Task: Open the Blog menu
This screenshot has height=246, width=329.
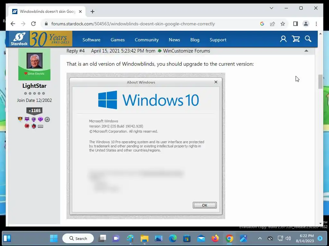Action: coord(195,40)
